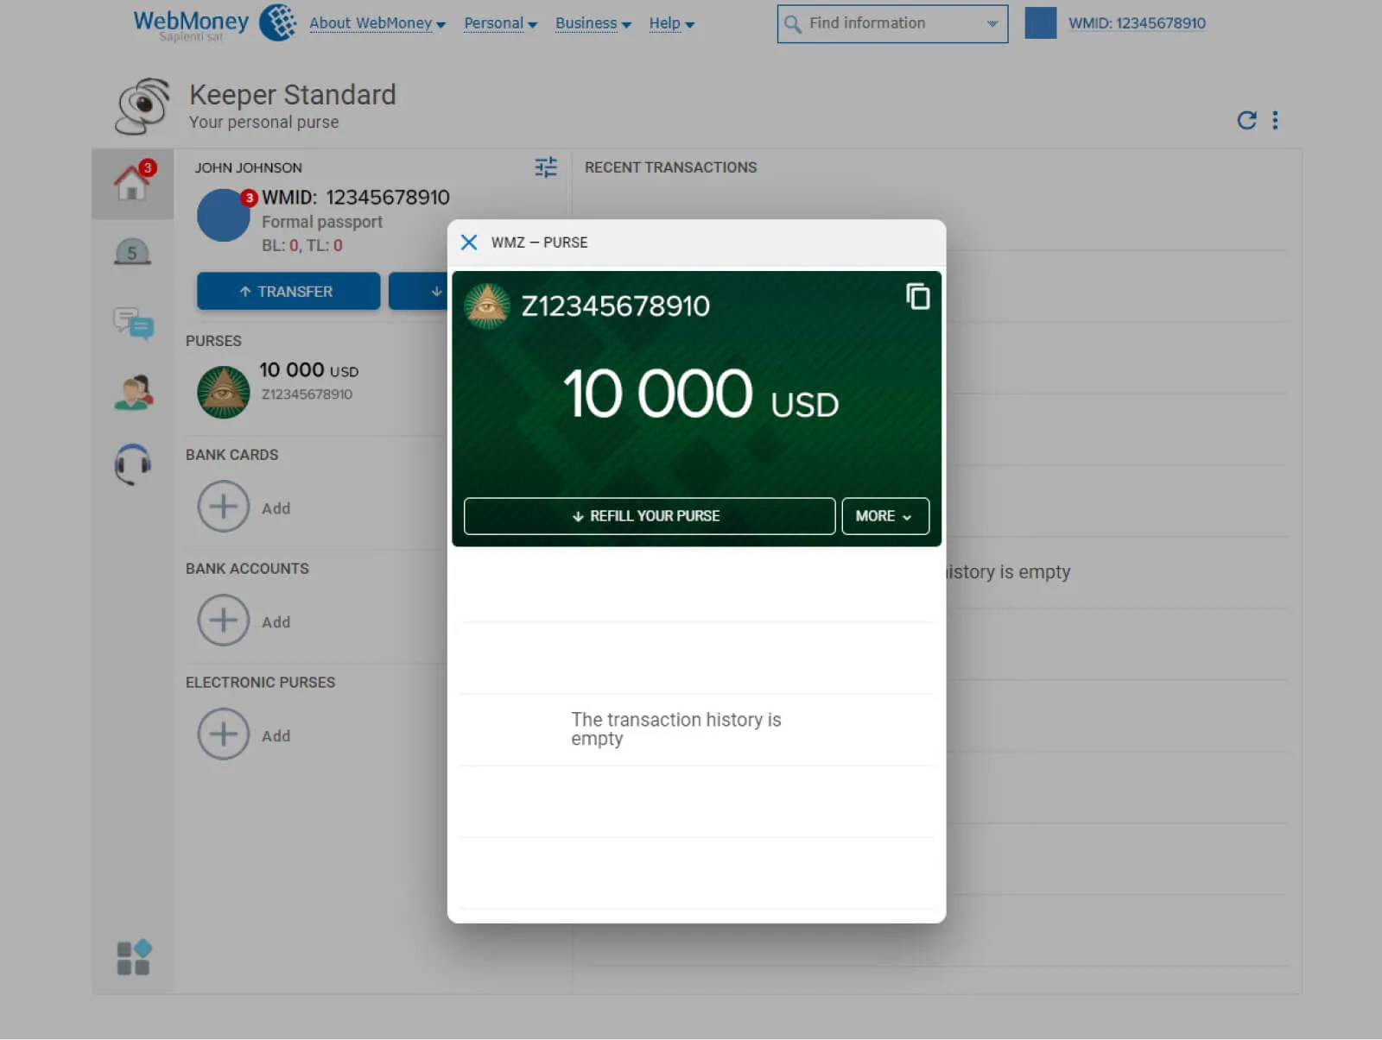This screenshot has width=1382, height=1040.
Task: Click the BL: 0, TL: 0 text
Action: coord(302,245)
